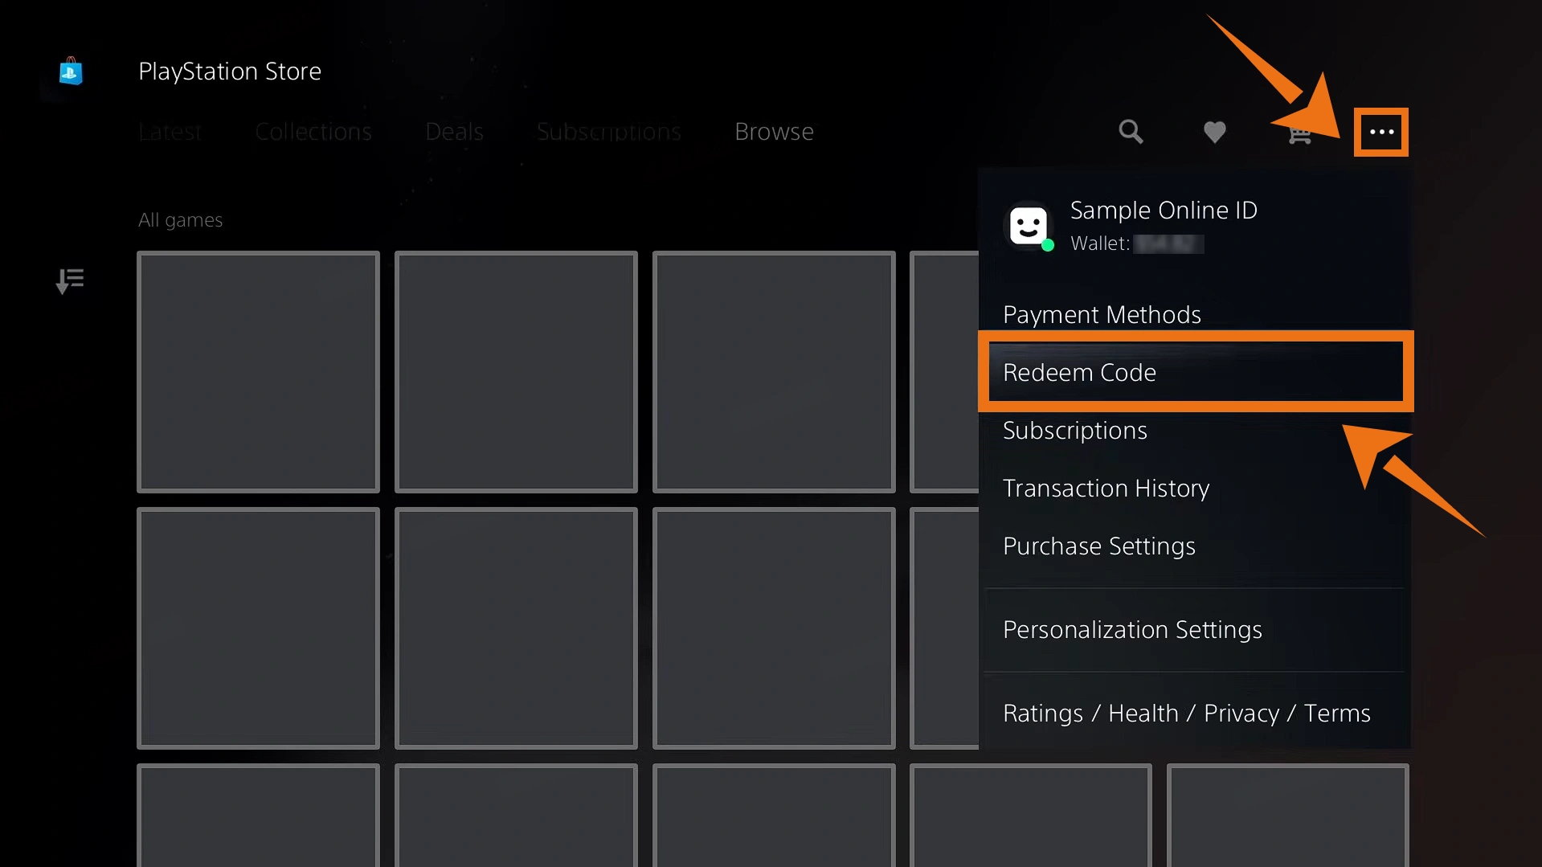This screenshot has height=867, width=1542.
Task: Switch to the Subscriptions tab
Action: point(609,132)
